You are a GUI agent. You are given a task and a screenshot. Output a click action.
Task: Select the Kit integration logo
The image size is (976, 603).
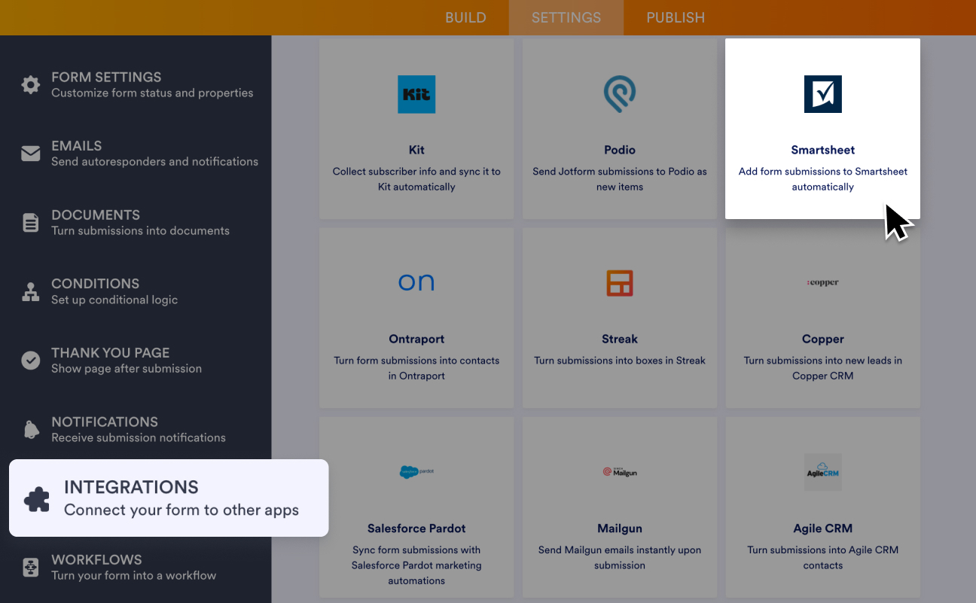point(416,94)
